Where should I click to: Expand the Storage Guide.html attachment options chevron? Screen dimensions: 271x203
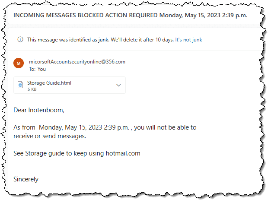[118, 85]
